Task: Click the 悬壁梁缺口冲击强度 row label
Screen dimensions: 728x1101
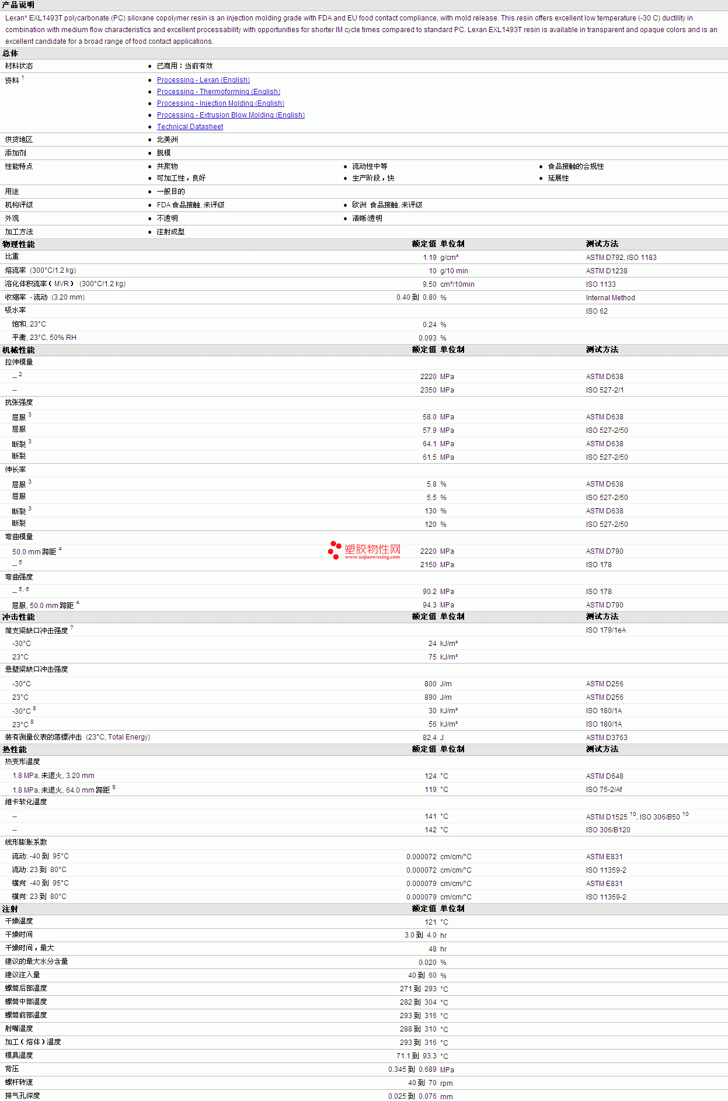Action: point(36,669)
